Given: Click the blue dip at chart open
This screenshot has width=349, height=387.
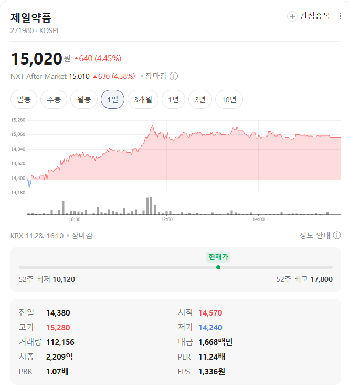Looking at the screenshot, I should [29, 185].
